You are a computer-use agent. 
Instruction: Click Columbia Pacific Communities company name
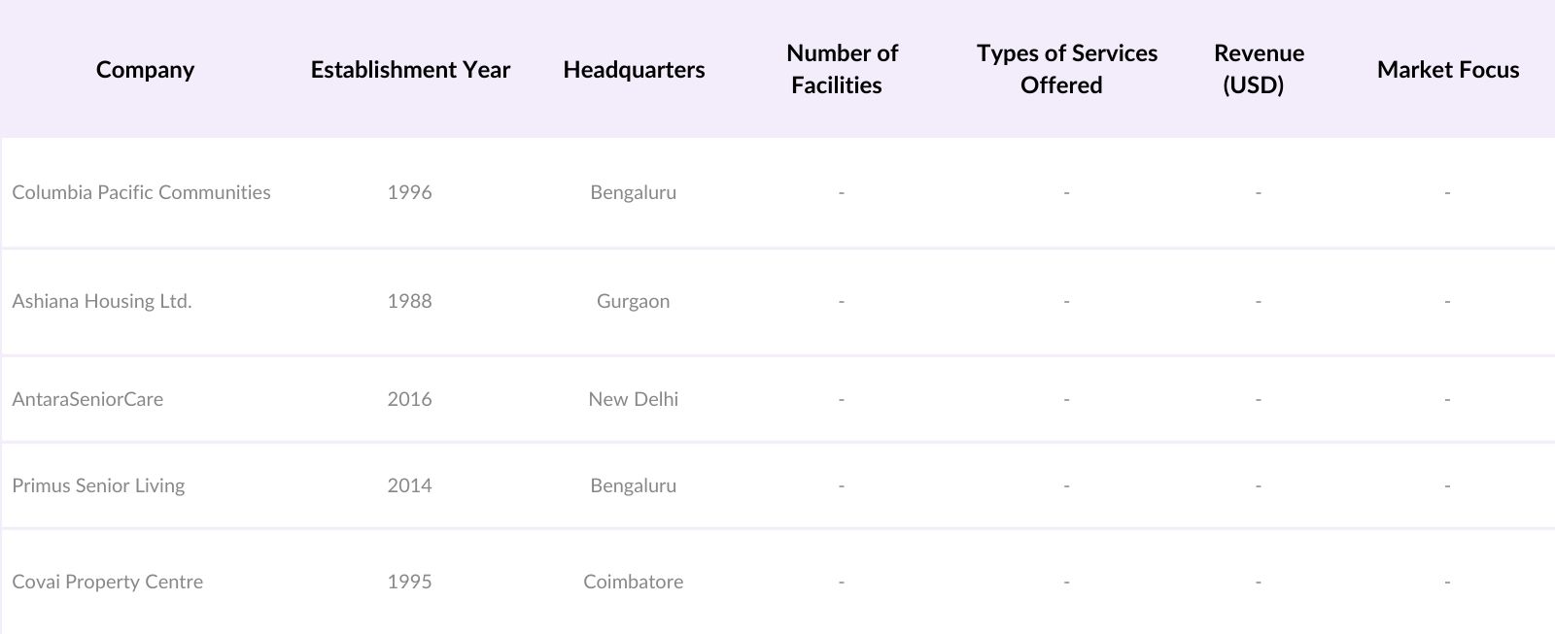[x=141, y=192]
